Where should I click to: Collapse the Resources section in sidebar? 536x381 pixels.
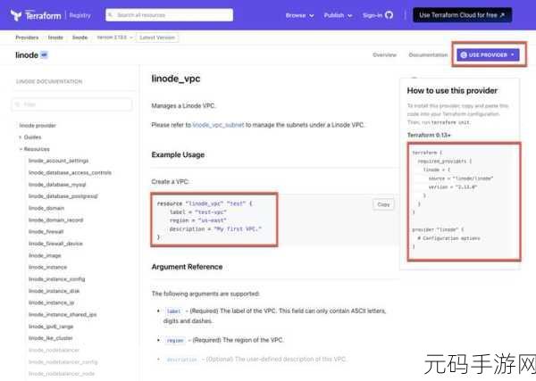tap(34, 149)
